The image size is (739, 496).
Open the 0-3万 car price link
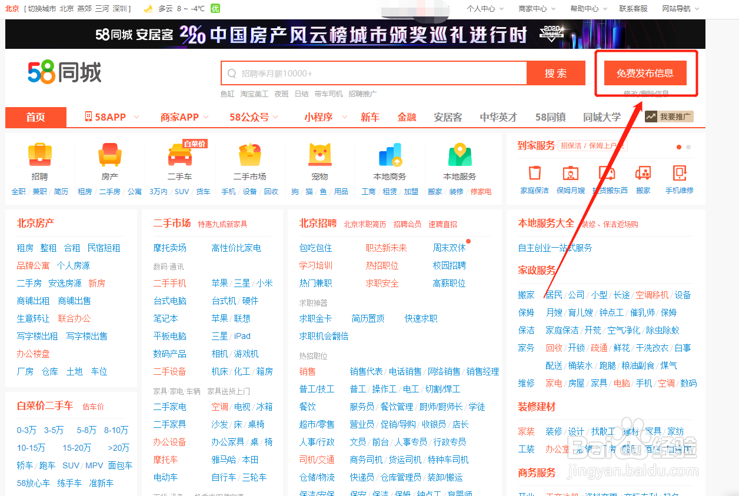[x=26, y=430]
